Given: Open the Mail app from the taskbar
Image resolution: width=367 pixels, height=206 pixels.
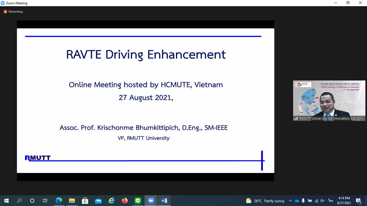Looking at the screenshot, I should 98,201.
